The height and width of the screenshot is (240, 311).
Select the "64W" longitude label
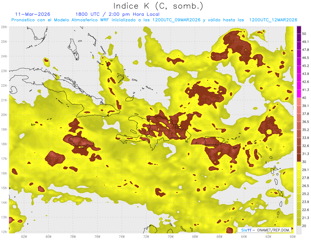[x=244, y=236]
